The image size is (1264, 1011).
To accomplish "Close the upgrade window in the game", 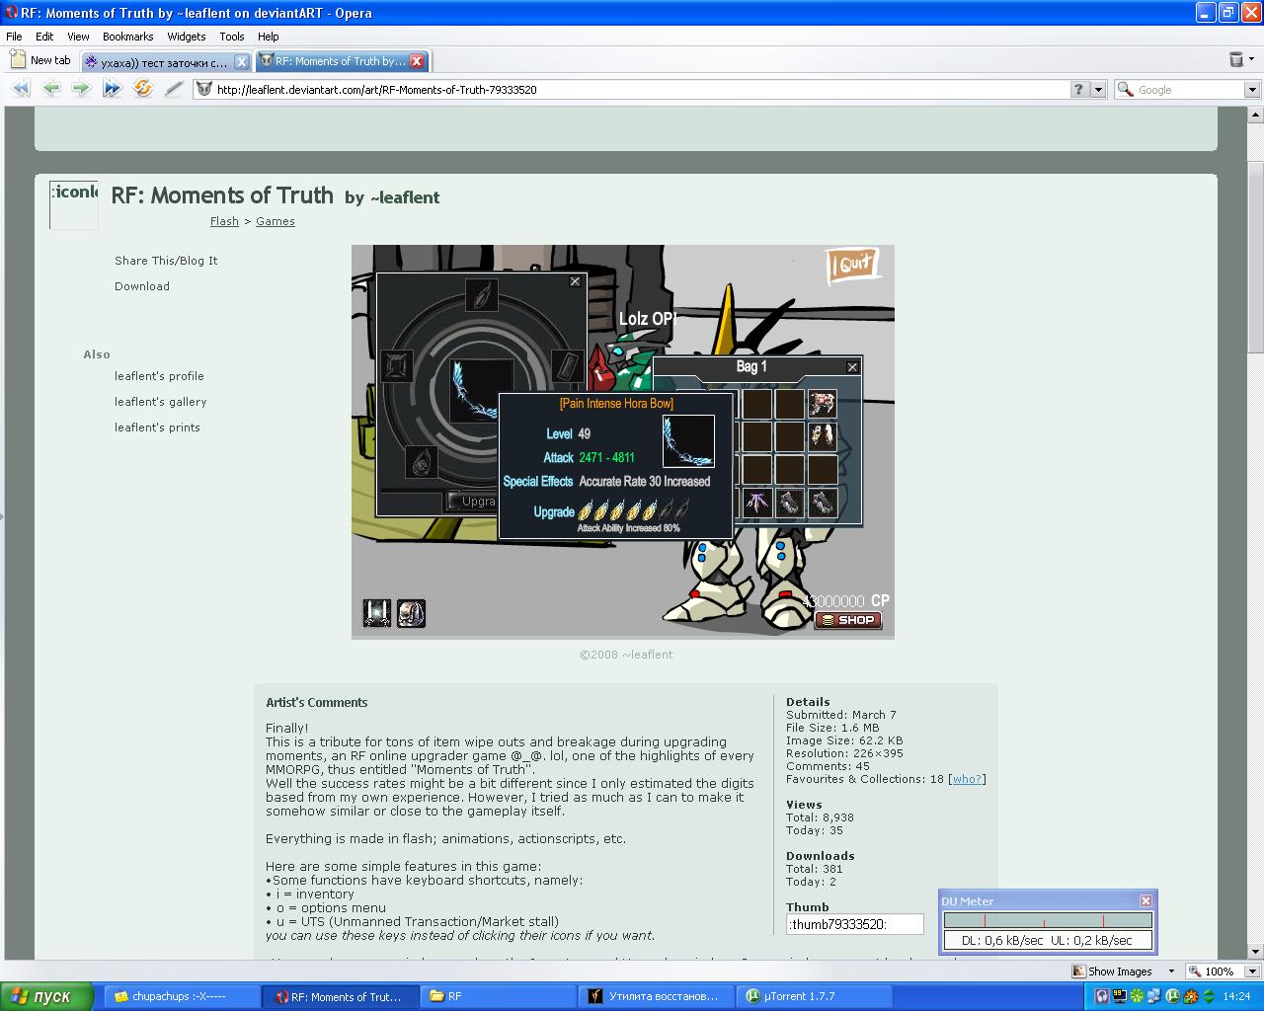I will pos(575,282).
